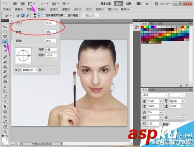Image resolution: width=194 pixels, height=147 pixels.
Task: Select the 3D Camera Rotate tool
Action: [x=5, y=122]
